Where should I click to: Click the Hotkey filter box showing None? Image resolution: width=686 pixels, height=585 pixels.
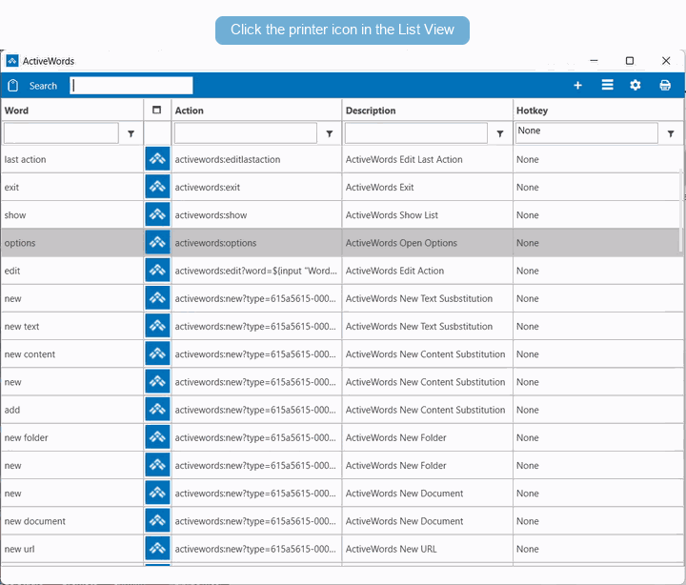(587, 133)
